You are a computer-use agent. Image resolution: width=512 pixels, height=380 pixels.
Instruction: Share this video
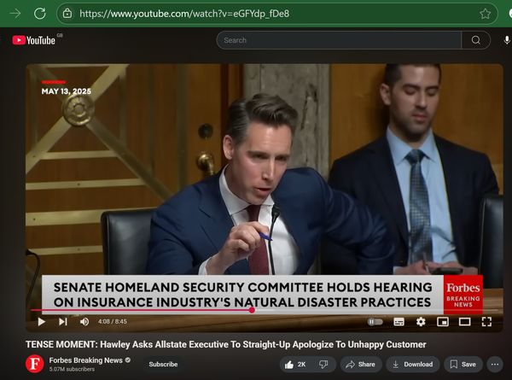pyautogui.click(x=361, y=365)
